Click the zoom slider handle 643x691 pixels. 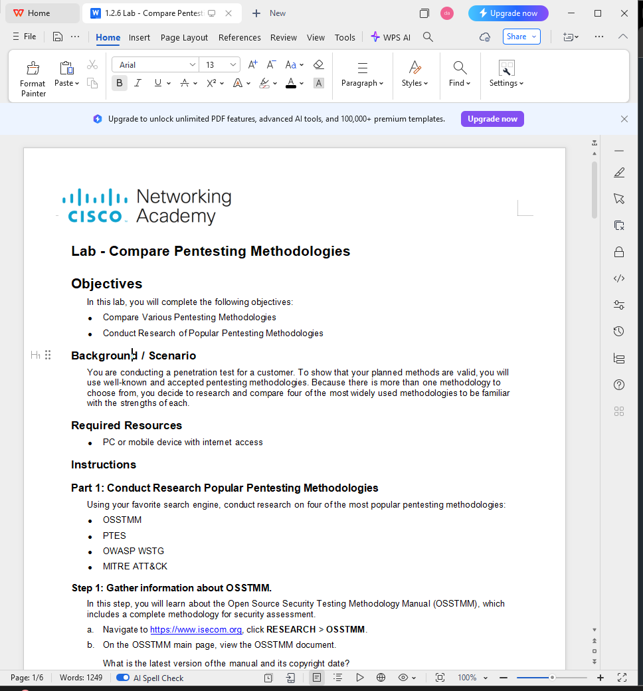tap(552, 677)
